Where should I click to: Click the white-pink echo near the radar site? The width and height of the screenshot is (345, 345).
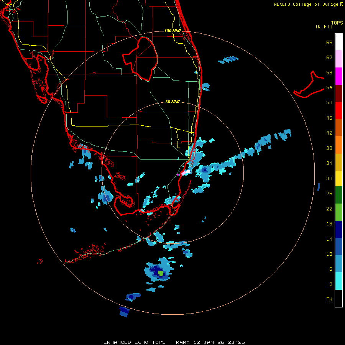click(x=186, y=173)
